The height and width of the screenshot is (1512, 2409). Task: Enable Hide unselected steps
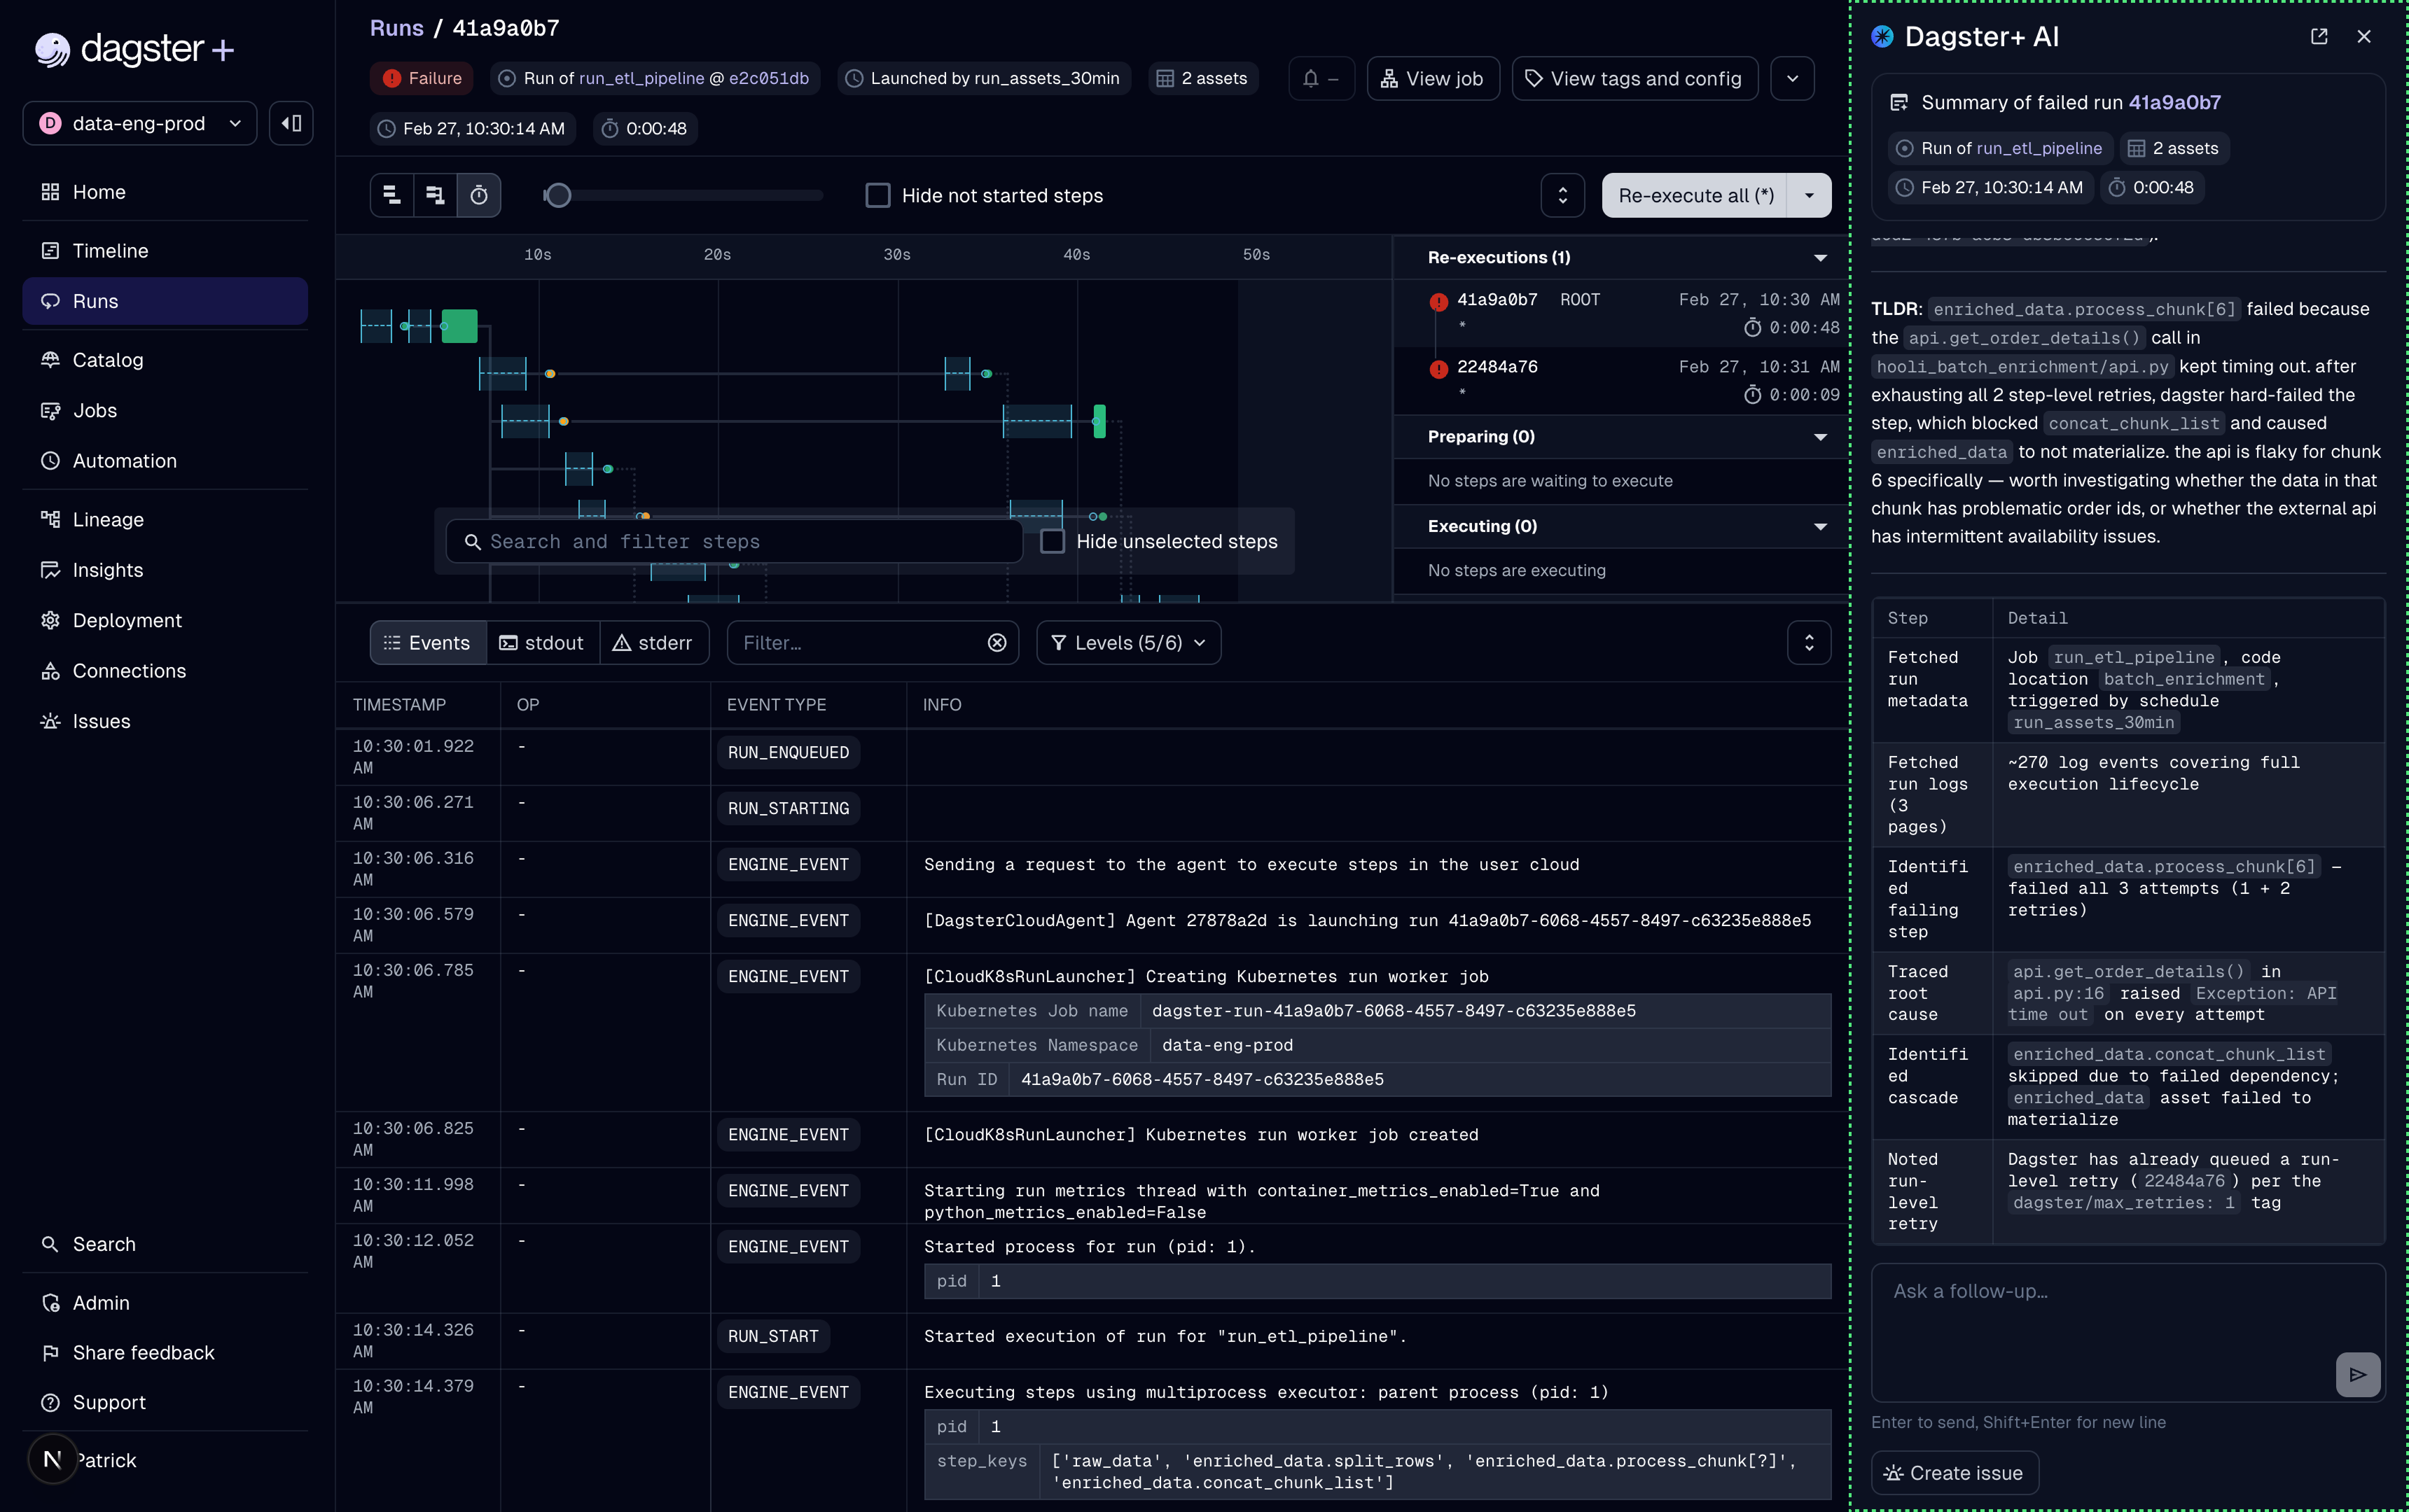(x=1053, y=541)
